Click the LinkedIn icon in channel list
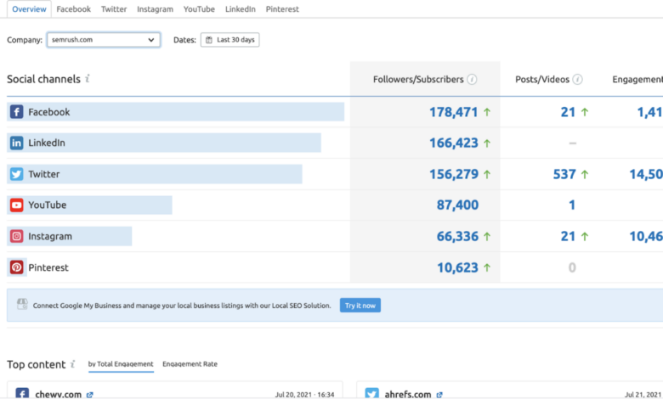The height and width of the screenshot is (399, 663). [x=17, y=143]
